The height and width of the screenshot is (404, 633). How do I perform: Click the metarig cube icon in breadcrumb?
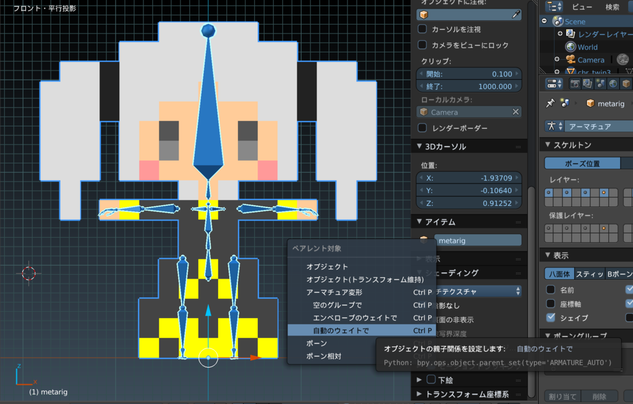point(590,103)
